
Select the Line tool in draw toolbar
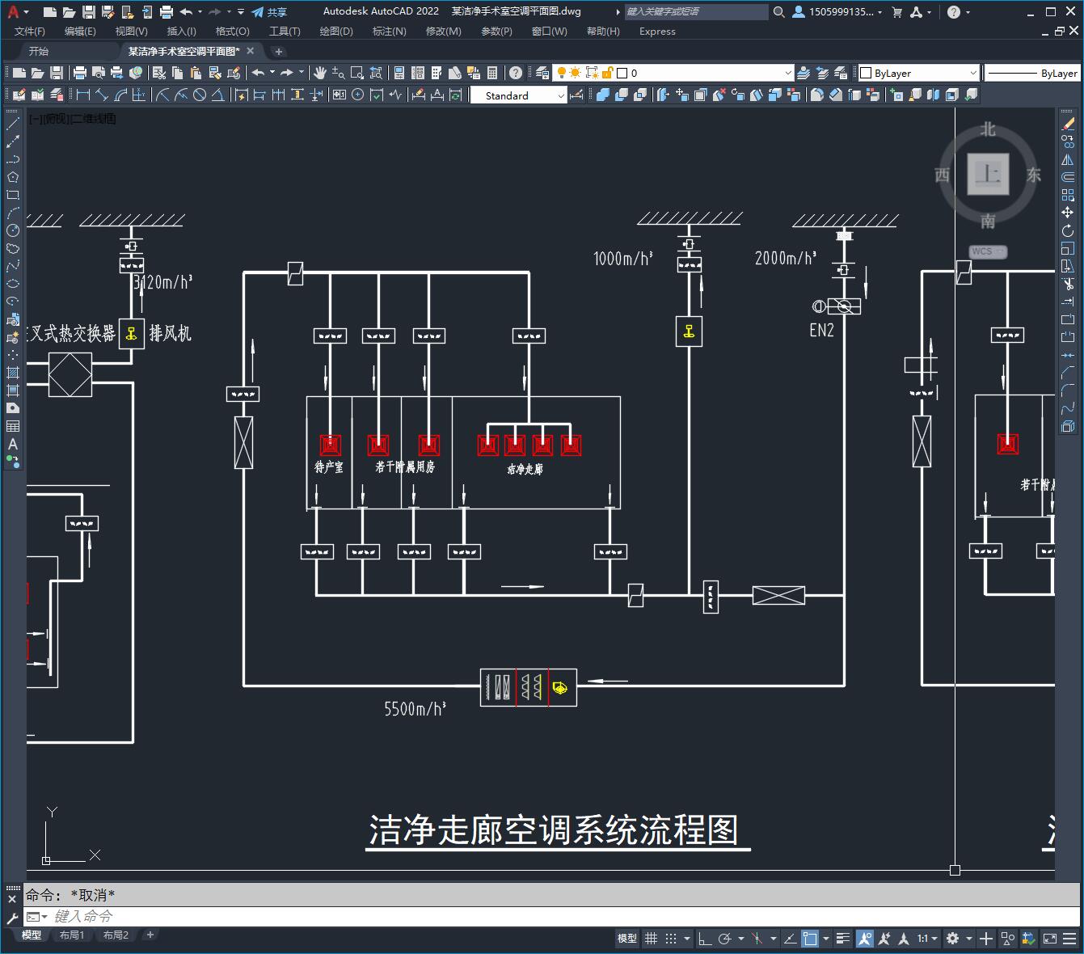tap(13, 124)
